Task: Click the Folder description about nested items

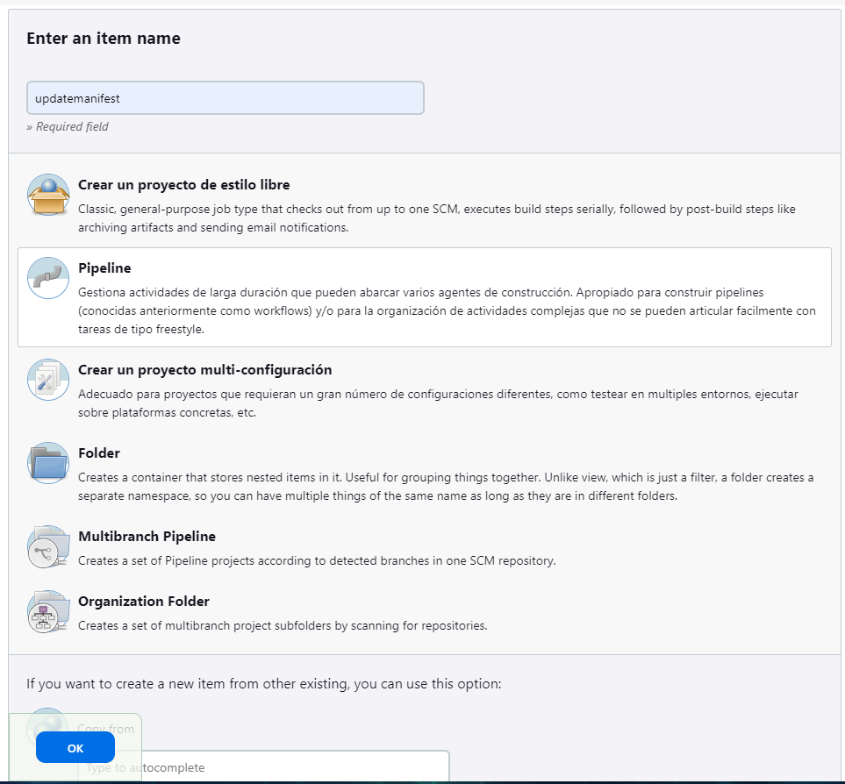Action: (x=446, y=486)
